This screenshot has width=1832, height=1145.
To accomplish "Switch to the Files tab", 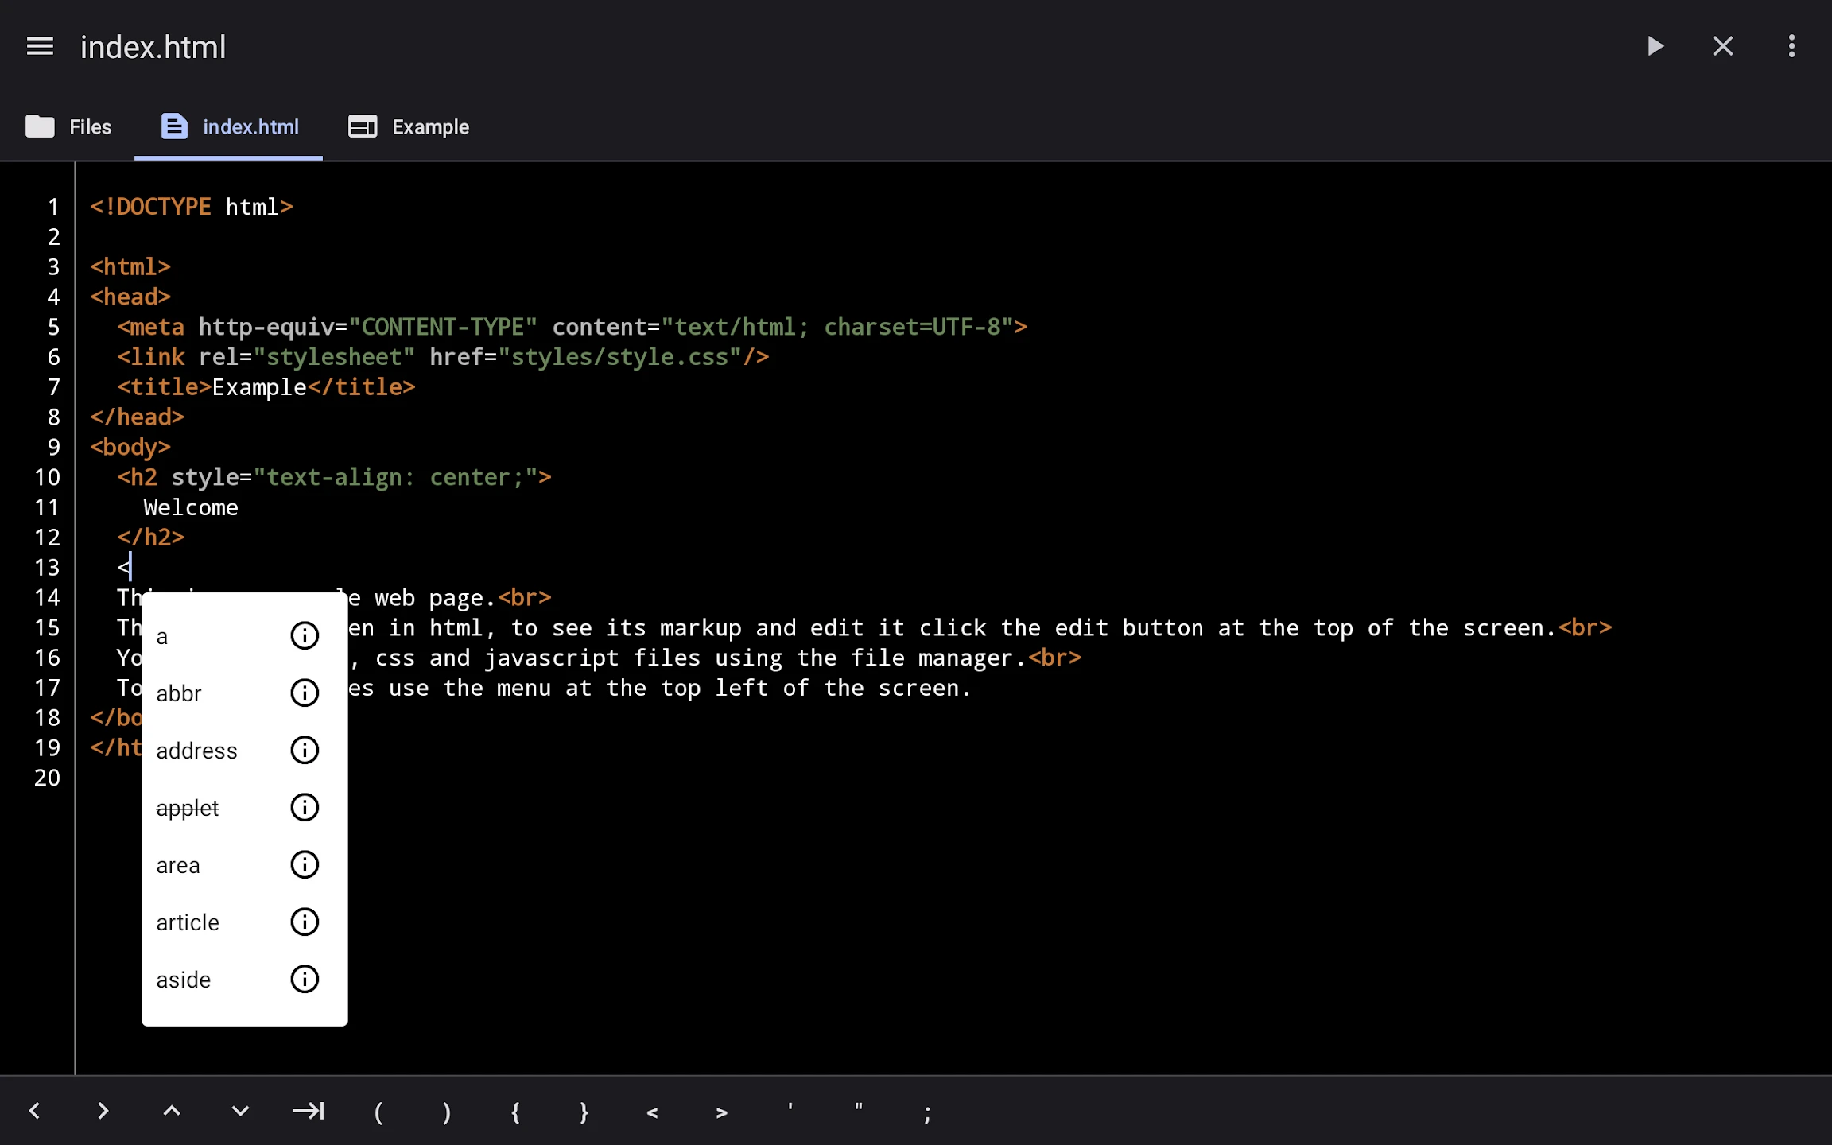I will [68, 126].
